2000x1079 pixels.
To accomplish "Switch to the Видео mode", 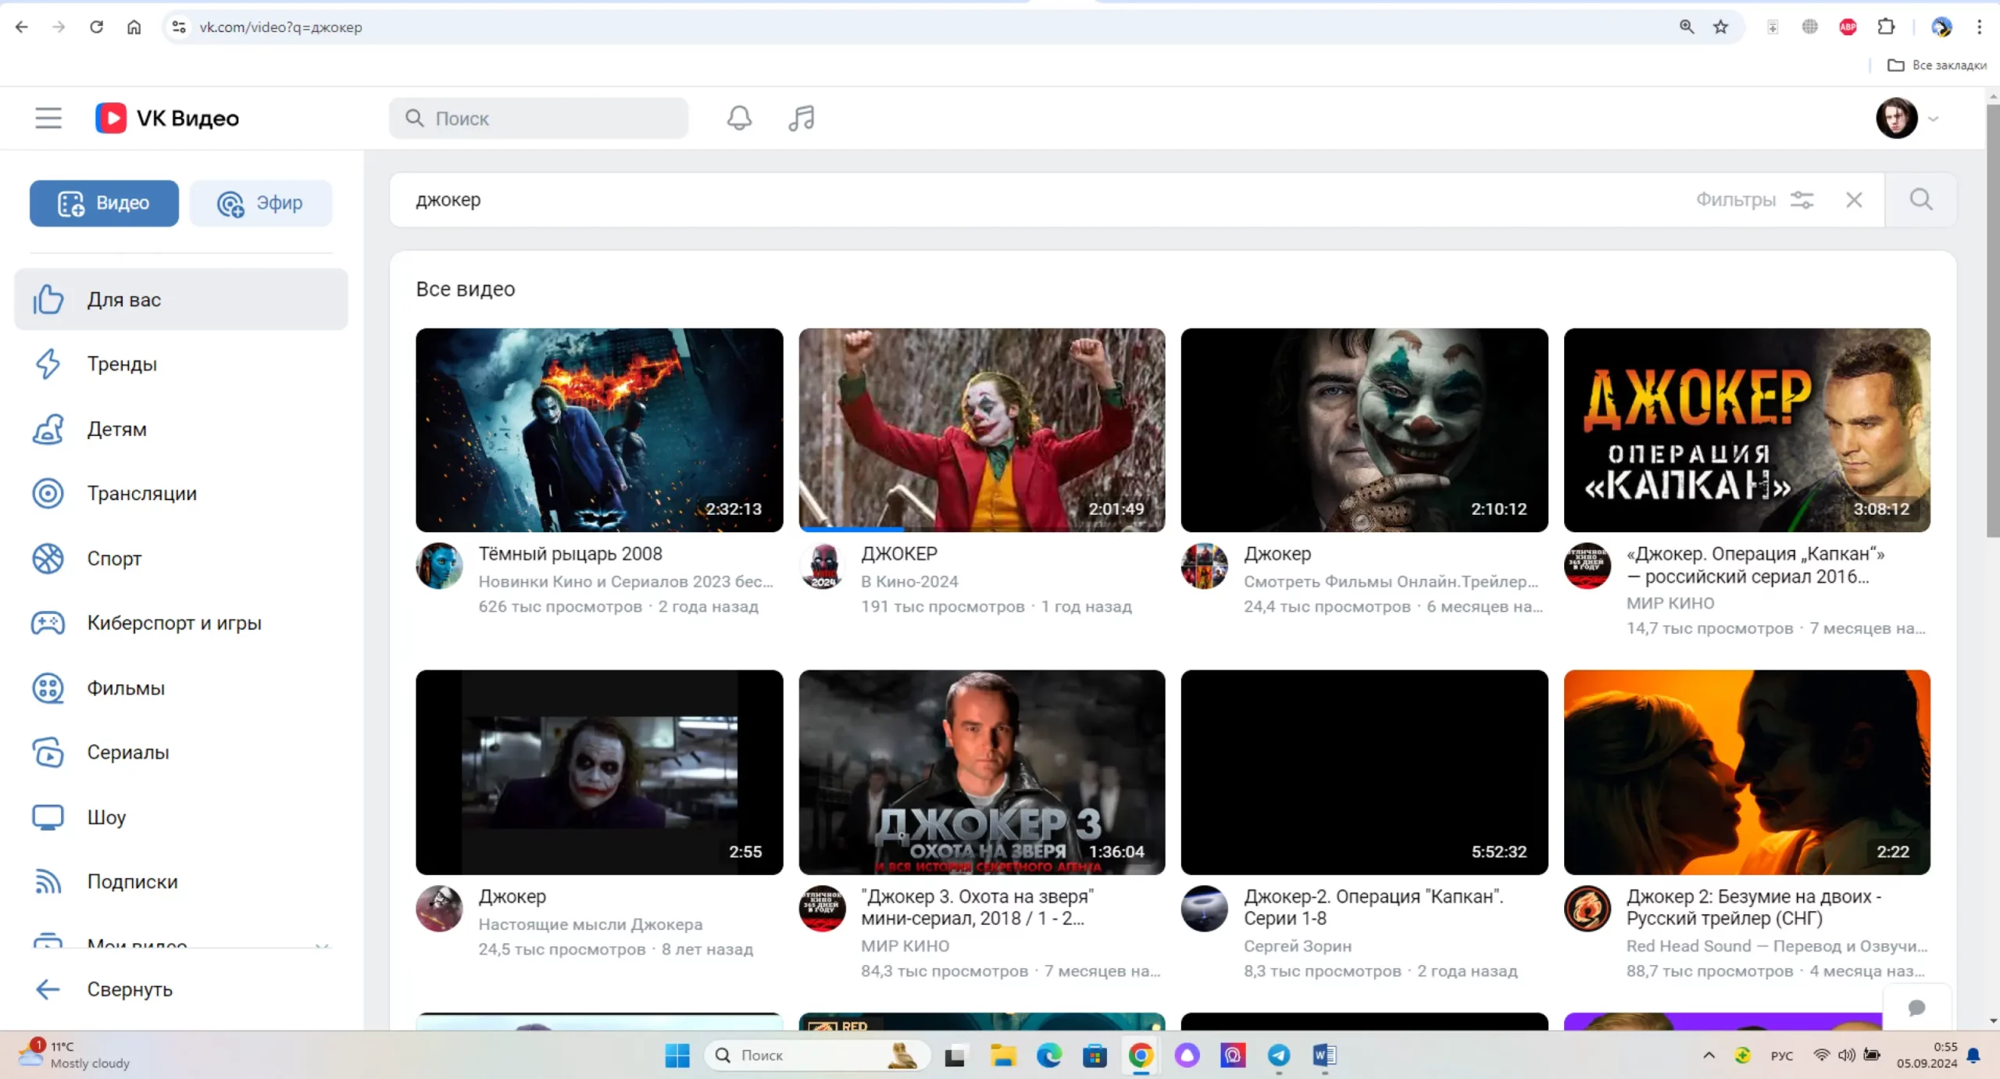I will (x=104, y=203).
